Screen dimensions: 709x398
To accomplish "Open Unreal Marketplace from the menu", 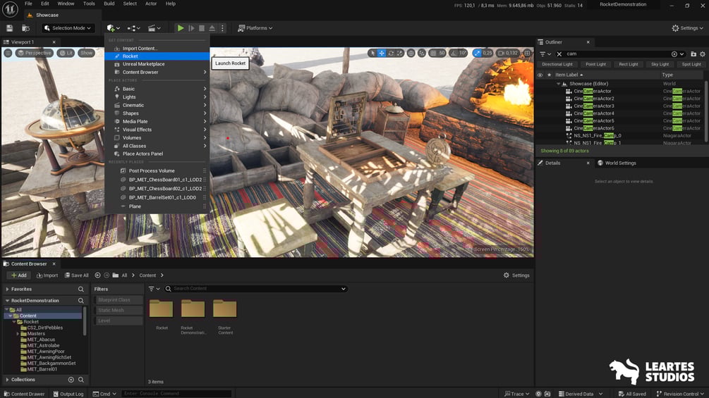I will click(x=157, y=64).
